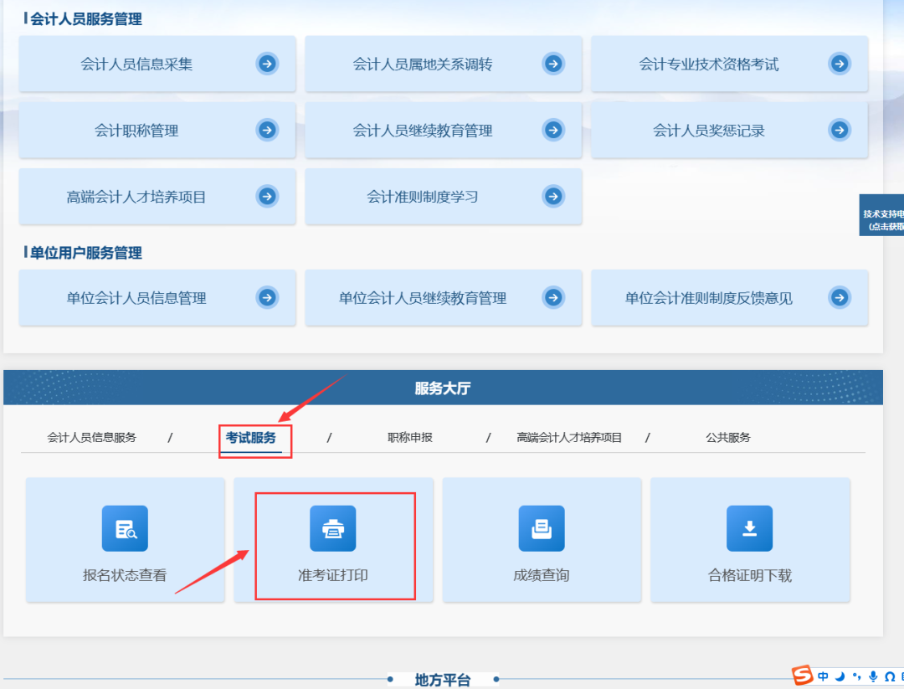Viewport: 904px width, 689px height.
Task: Click arrow icon beside 单位会计人员继续教育管理
Action: click(x=553, y=297)
